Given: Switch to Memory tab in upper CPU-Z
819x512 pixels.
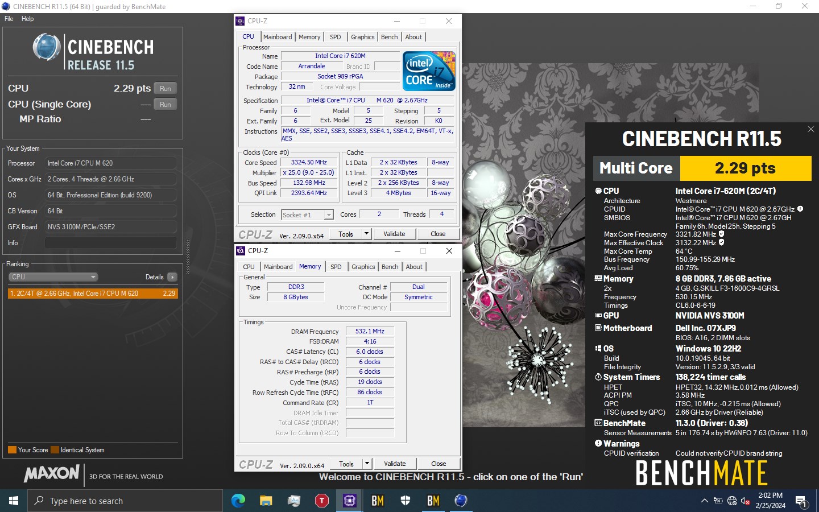Looking at the screenshot, I should click(x=309, y=37).
